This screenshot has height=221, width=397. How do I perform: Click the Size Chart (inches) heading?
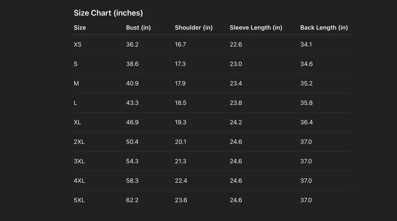pyautogui.click(x=108, y=13)
